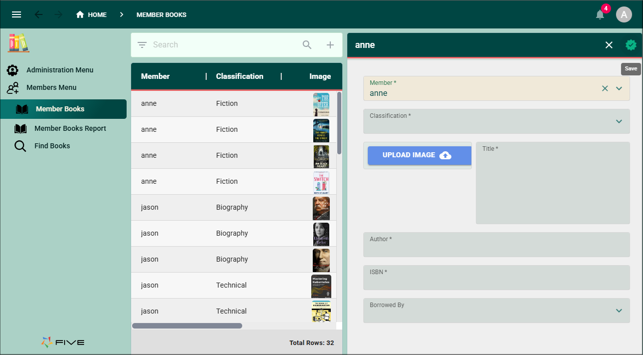Click into the Title text field
Image resolution: width=643 pixels, height=355 pixels.
[553, 183]
